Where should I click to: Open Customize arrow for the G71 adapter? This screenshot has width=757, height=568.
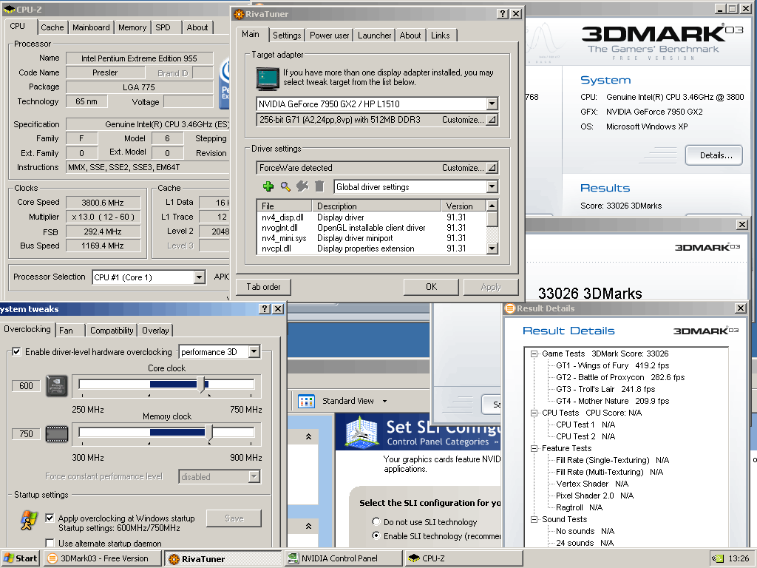tap(492, 120)
